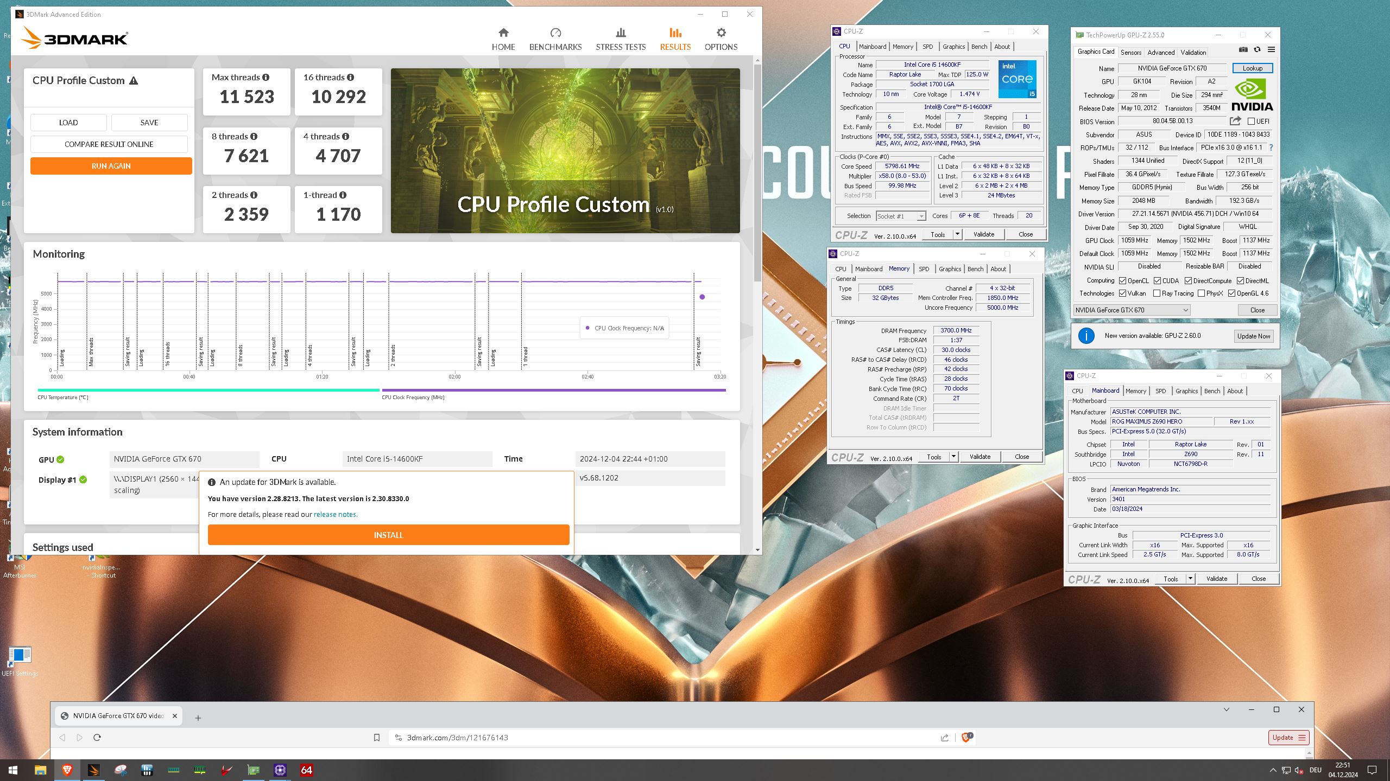This screenshot has width=1390, height=781.
Task: Click info icon beside 16 threads score
Action: (x=351, y=78)
